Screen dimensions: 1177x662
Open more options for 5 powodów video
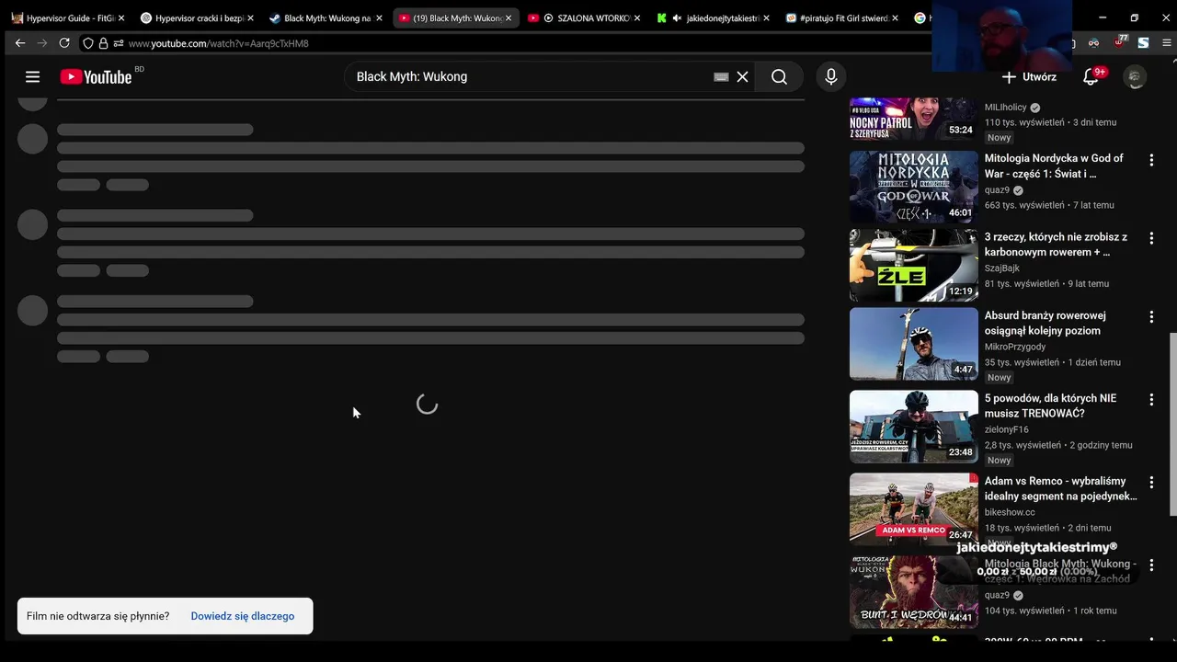[1151, 400]
